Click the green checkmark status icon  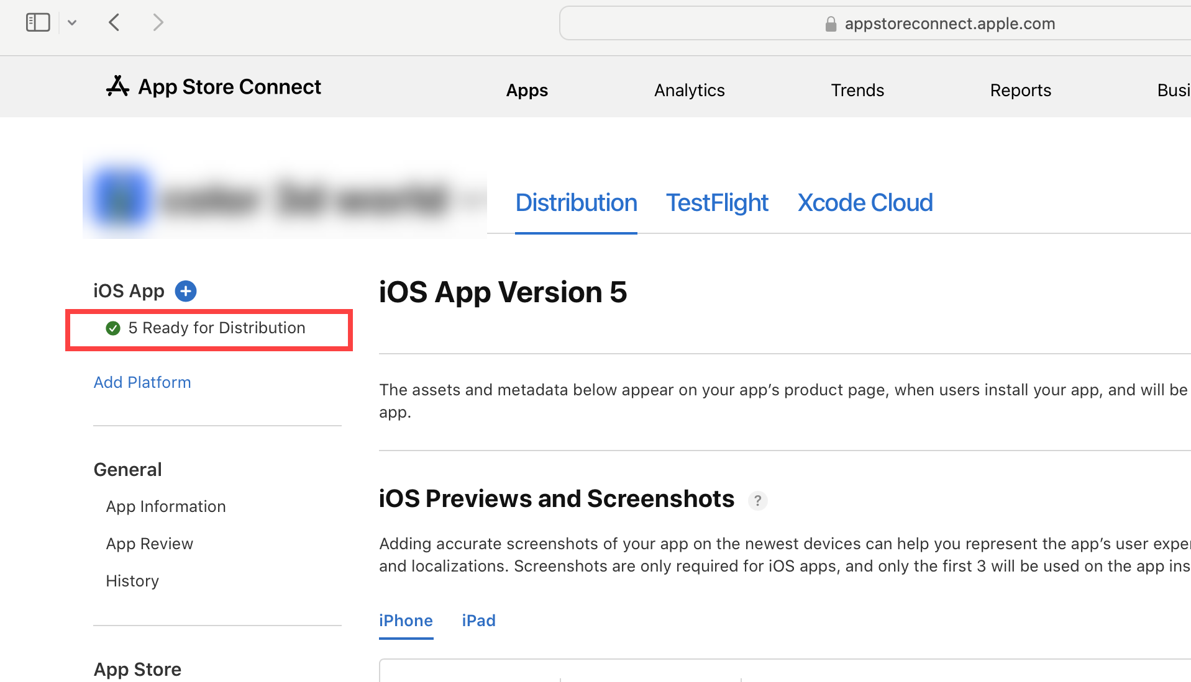click(x=113, y=328)
